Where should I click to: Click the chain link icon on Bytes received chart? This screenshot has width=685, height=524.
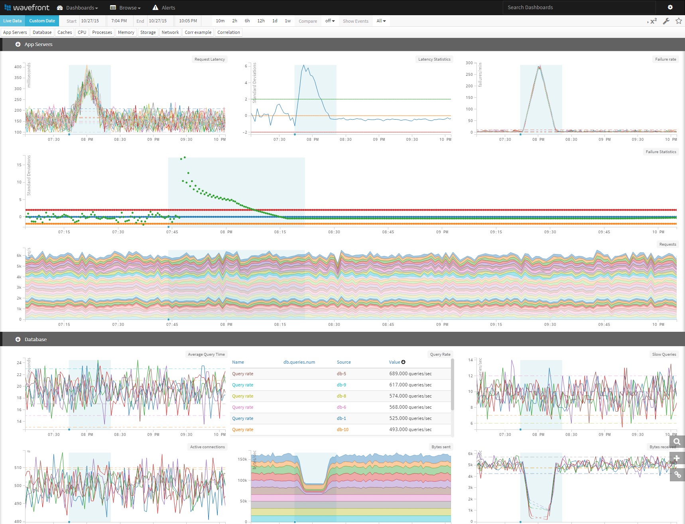(677, 474)
